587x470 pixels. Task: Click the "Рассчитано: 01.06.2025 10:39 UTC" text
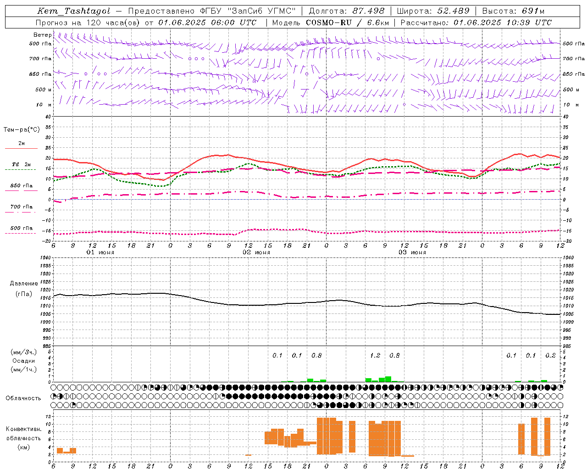pos(476,22)
